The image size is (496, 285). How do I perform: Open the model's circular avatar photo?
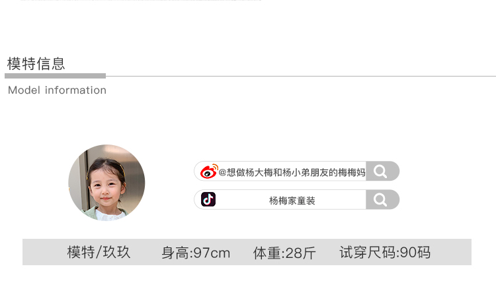point(106,183)
